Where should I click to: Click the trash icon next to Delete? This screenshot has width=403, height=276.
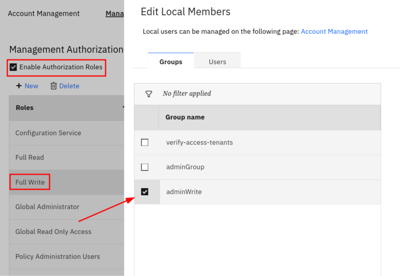pos(54,86)
